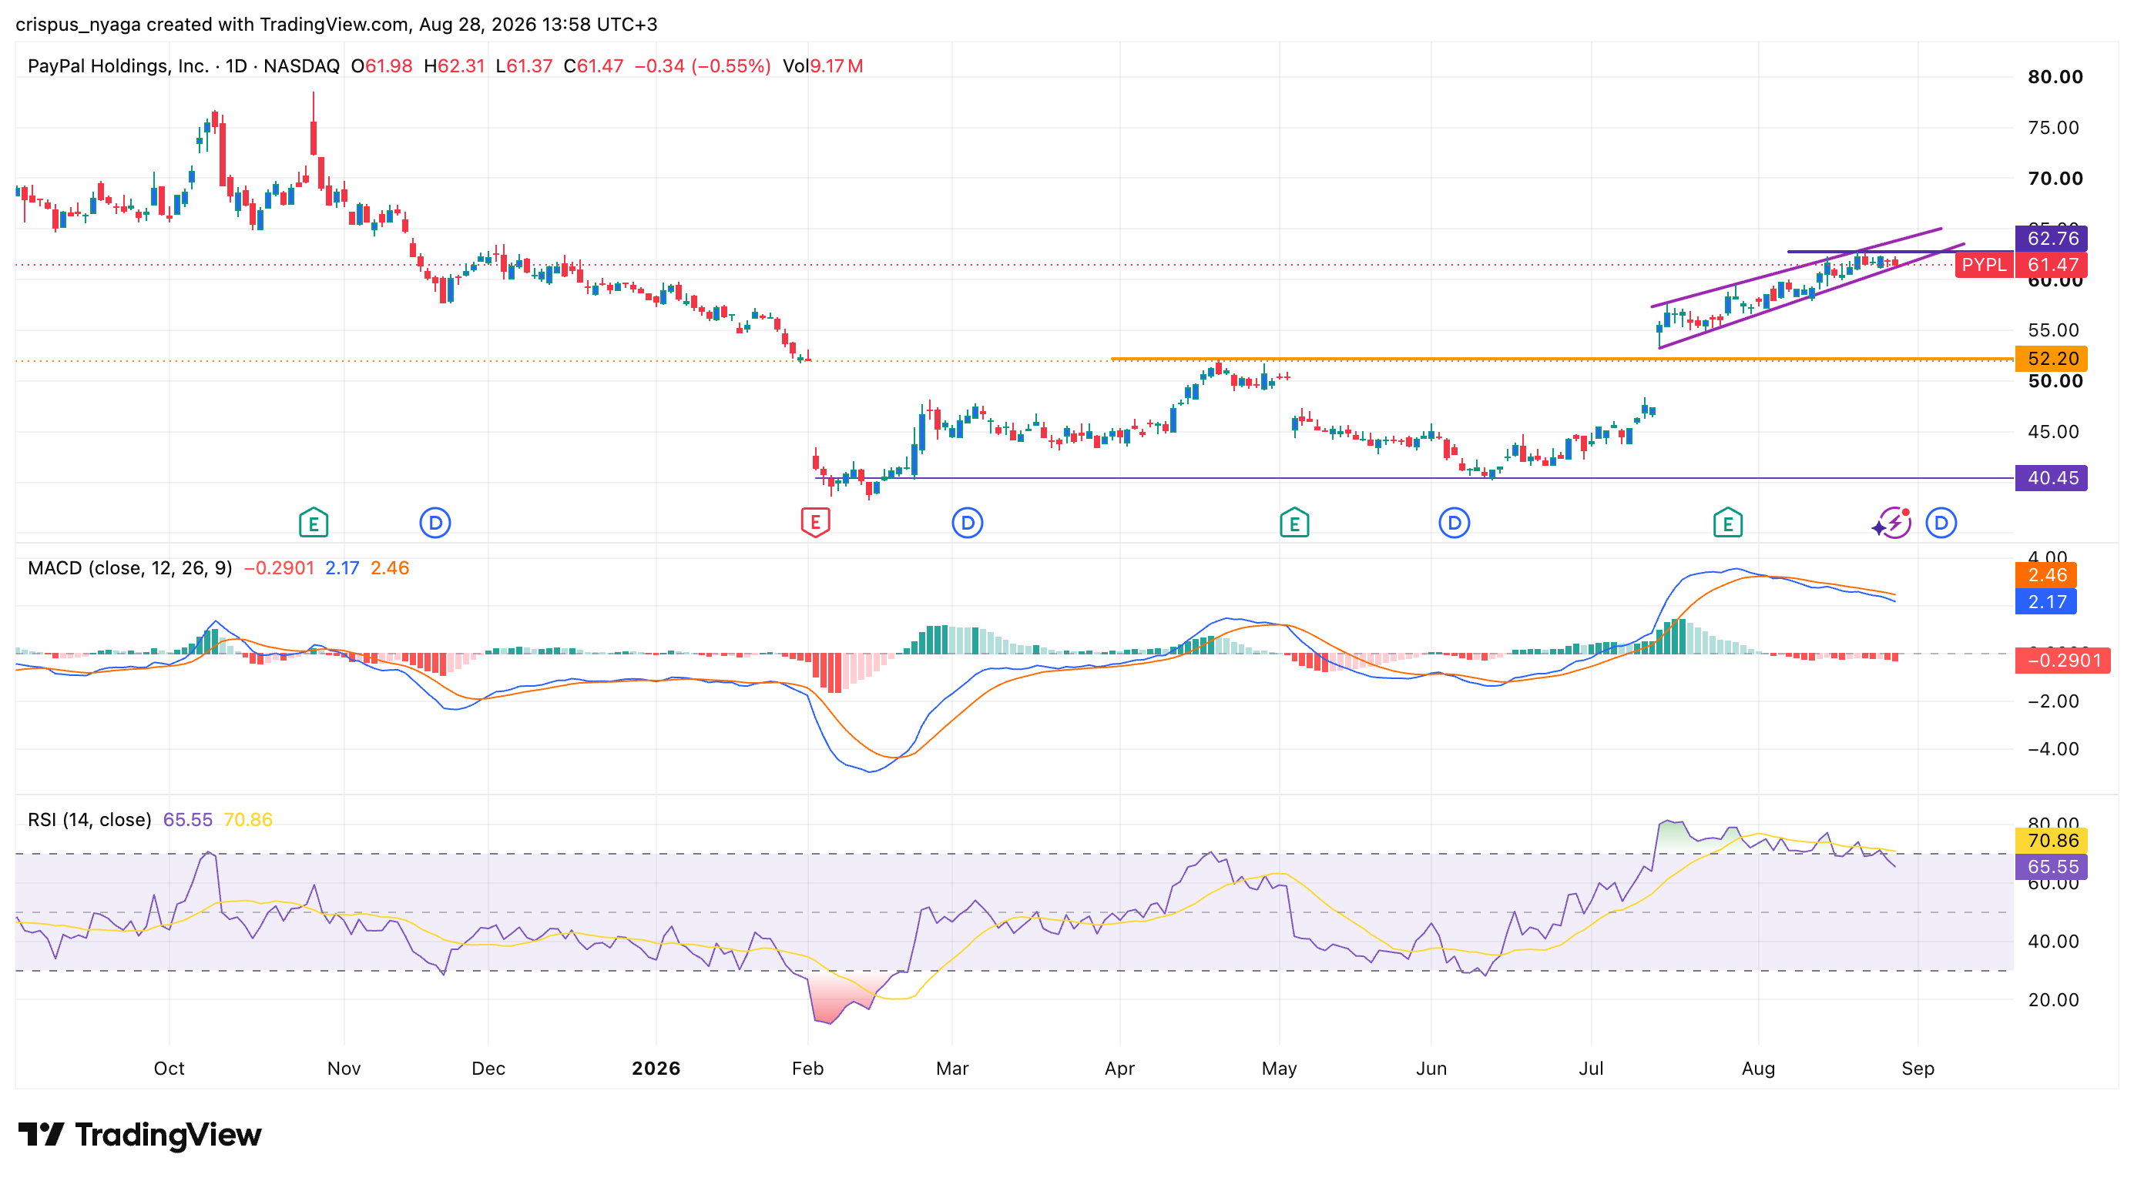
Task: Click the dividend marker near September
Action: (1941, 523)
